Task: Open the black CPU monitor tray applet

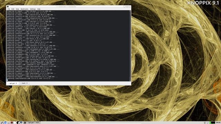Action: pos(213,123)
